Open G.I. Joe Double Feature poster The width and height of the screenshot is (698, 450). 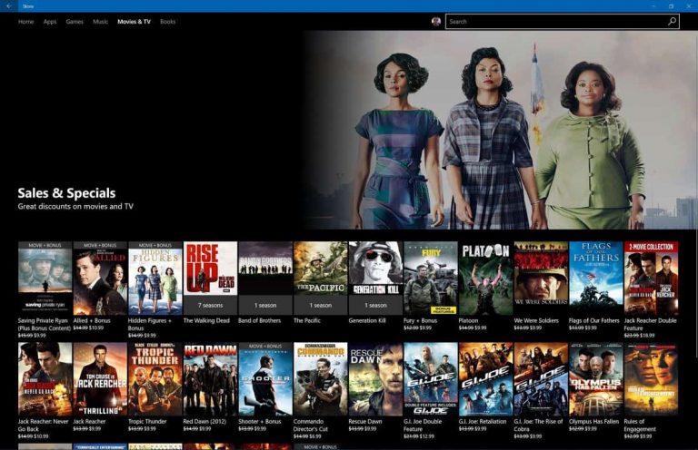pyautogui.click(x=431, y=379)
